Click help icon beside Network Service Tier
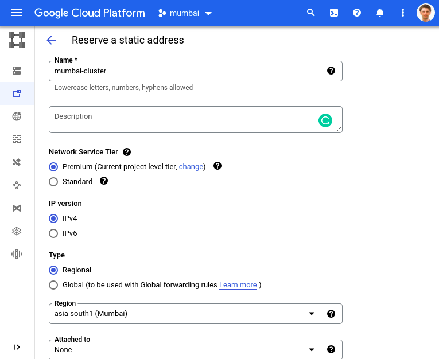The width and height of the screenshot is (439, 359). tap(127, 152)
